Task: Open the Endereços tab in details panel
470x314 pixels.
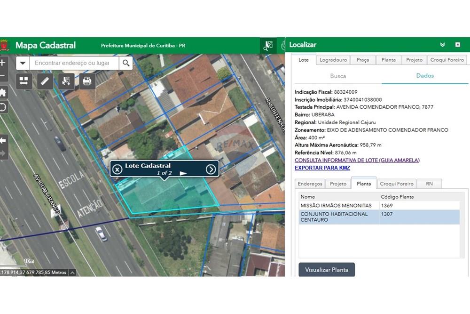Action: [309, 184]
